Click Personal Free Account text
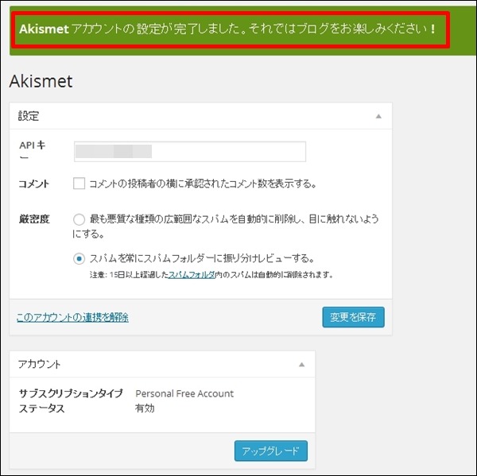The width and height of the screenshot is (477, 476). tap(184, 393)
